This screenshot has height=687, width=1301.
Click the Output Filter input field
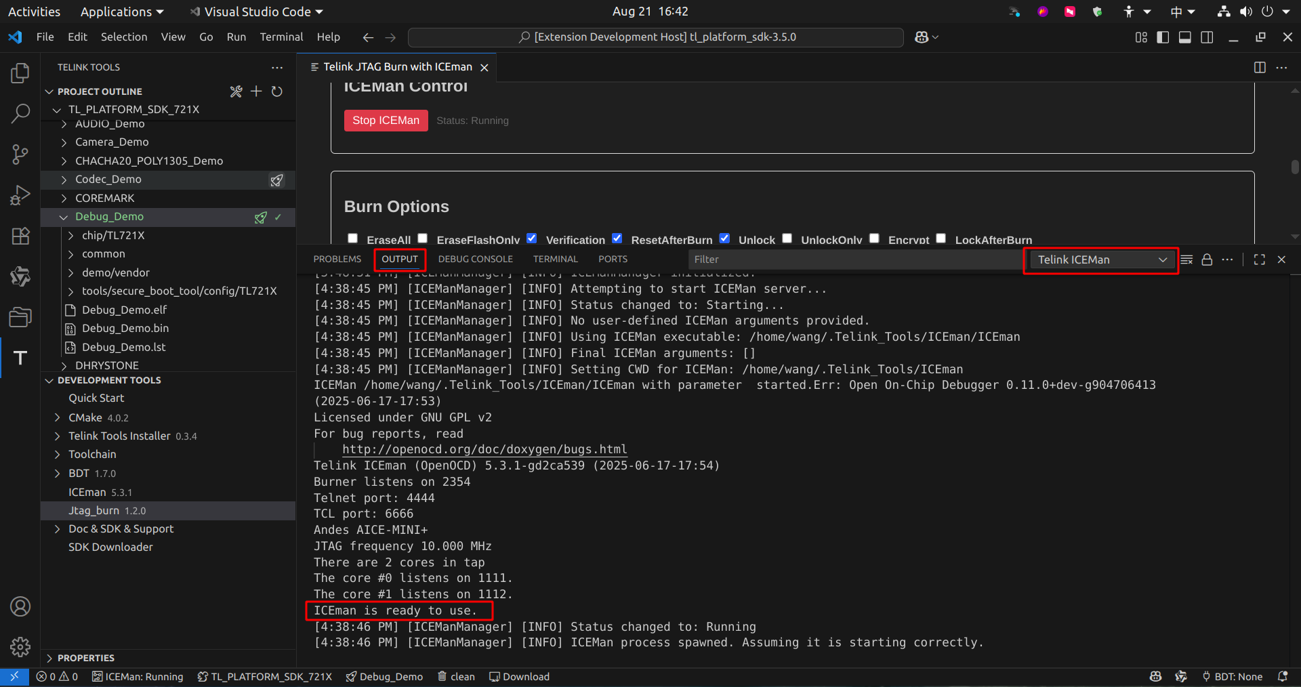pyautogui.click(x=854, y=259)
